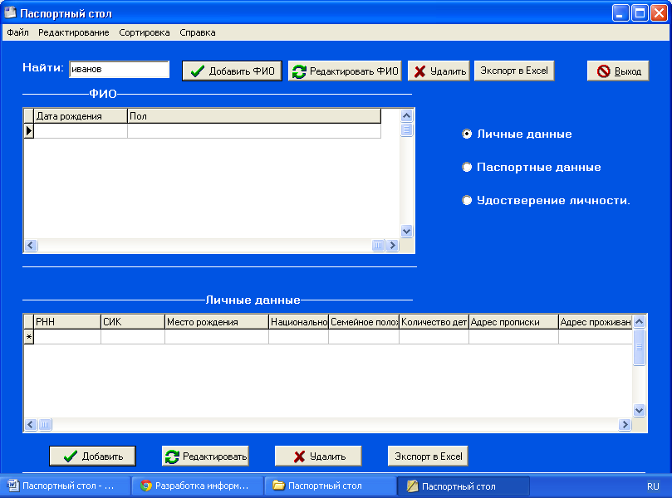The width and height of the screenshot is (672, 498).
Task: Click the left arrow of Личные данные horizontal scrollbar
Action: click(x=31, y=424)
